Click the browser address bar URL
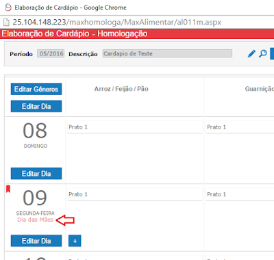The width and height of the screenshot is (274, 260). 117,22
